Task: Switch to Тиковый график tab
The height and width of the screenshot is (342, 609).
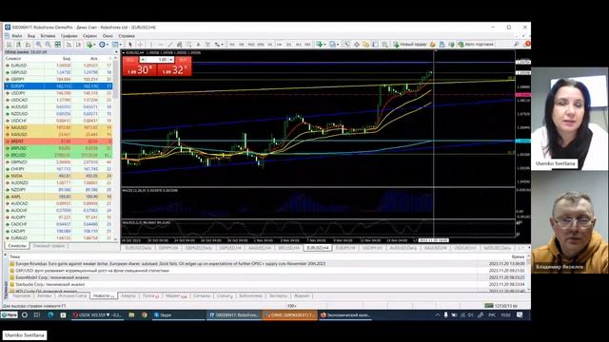Action: click(49, 246)
